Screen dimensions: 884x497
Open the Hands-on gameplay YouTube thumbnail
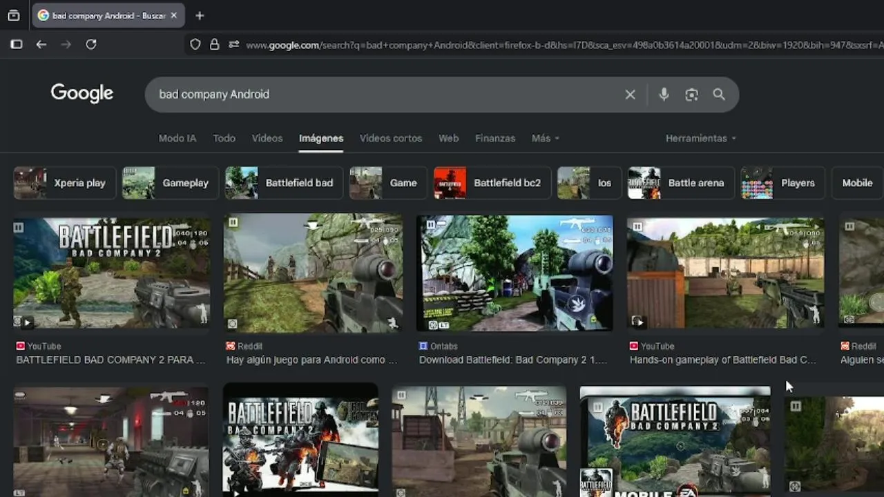(725, 273)
